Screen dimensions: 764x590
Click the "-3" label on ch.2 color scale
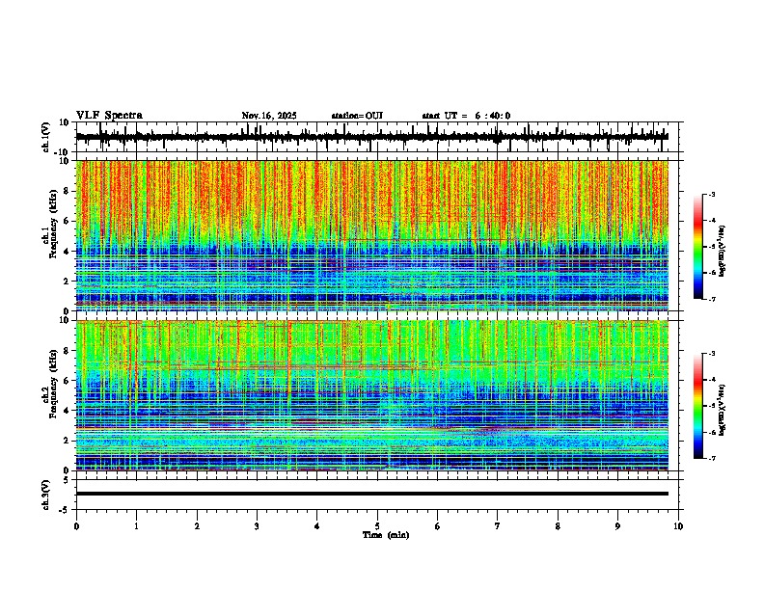point(712,354)
